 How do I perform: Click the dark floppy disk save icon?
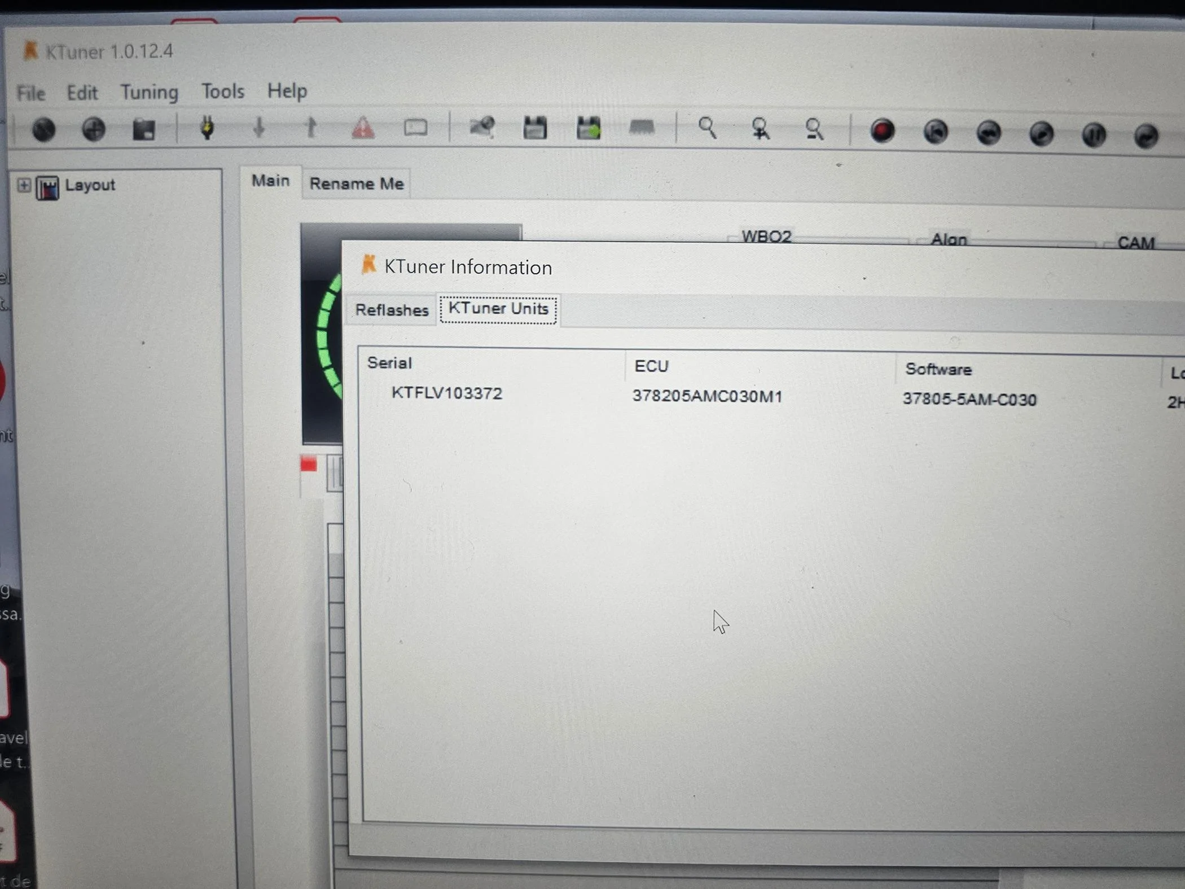tap(144, 129)
